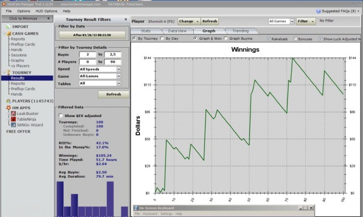Open Settings menu in On-Screen Keyboard

(166, 214)
